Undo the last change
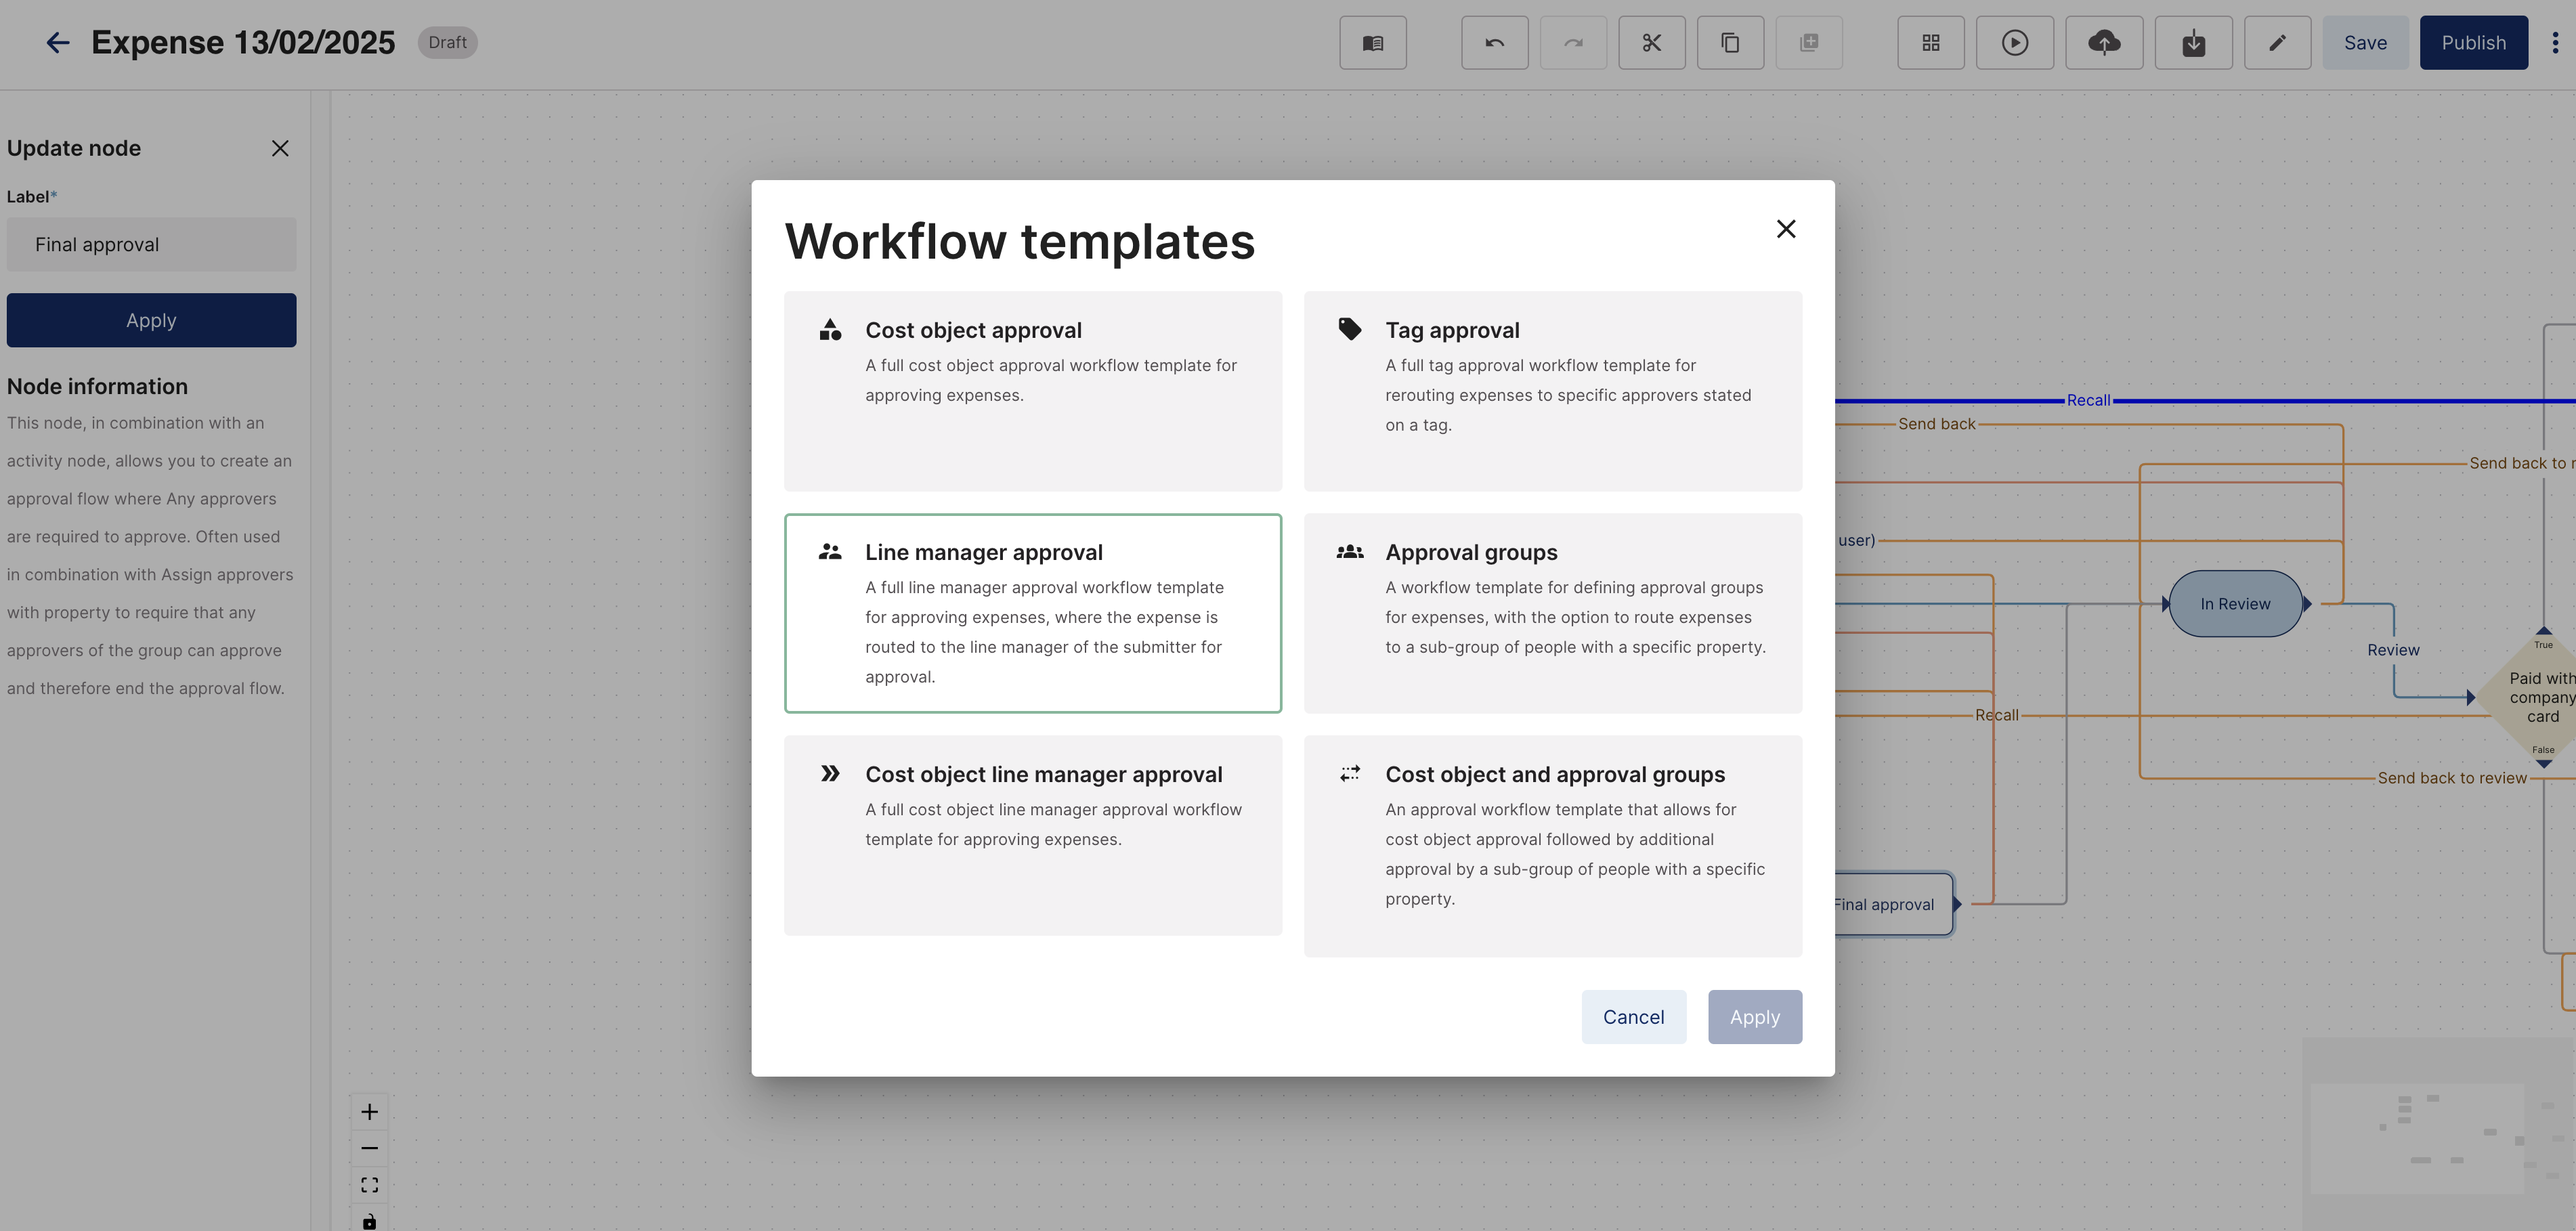Viewport: 2576px width, 1231px height. (x=1494, y=43)
